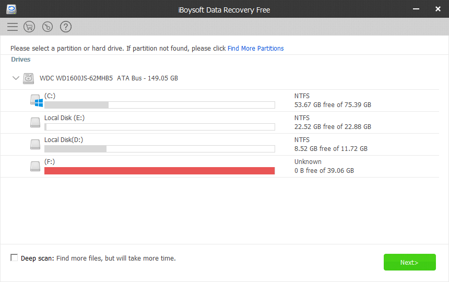The image size is (449, 282).
Task: Open the hamburger menu icon
Action: coord(13,27)
